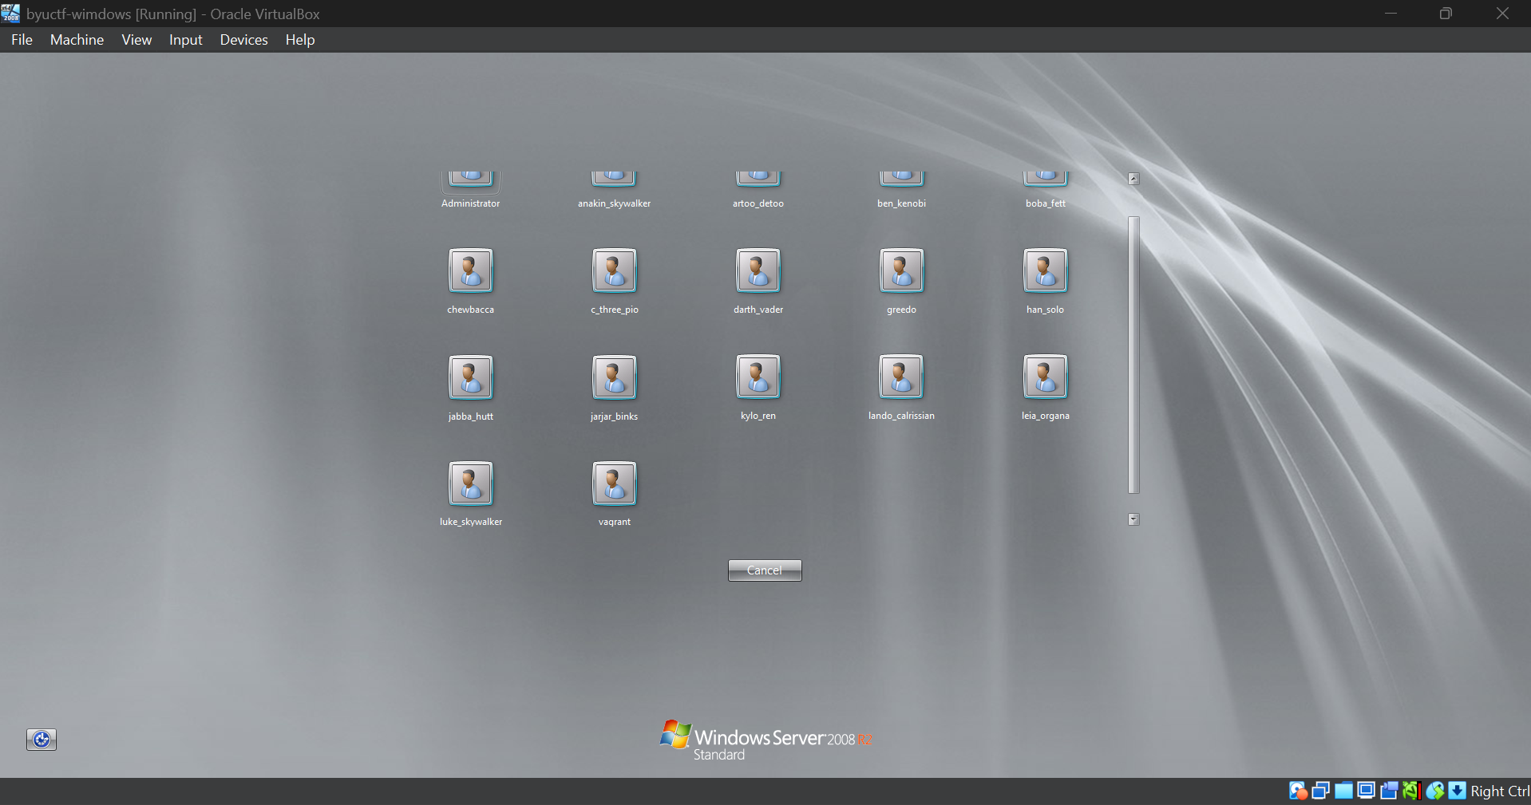Click the user list scroll-up arrow
Screen dimensions: 1531x805
click(x=1133, y=179)
